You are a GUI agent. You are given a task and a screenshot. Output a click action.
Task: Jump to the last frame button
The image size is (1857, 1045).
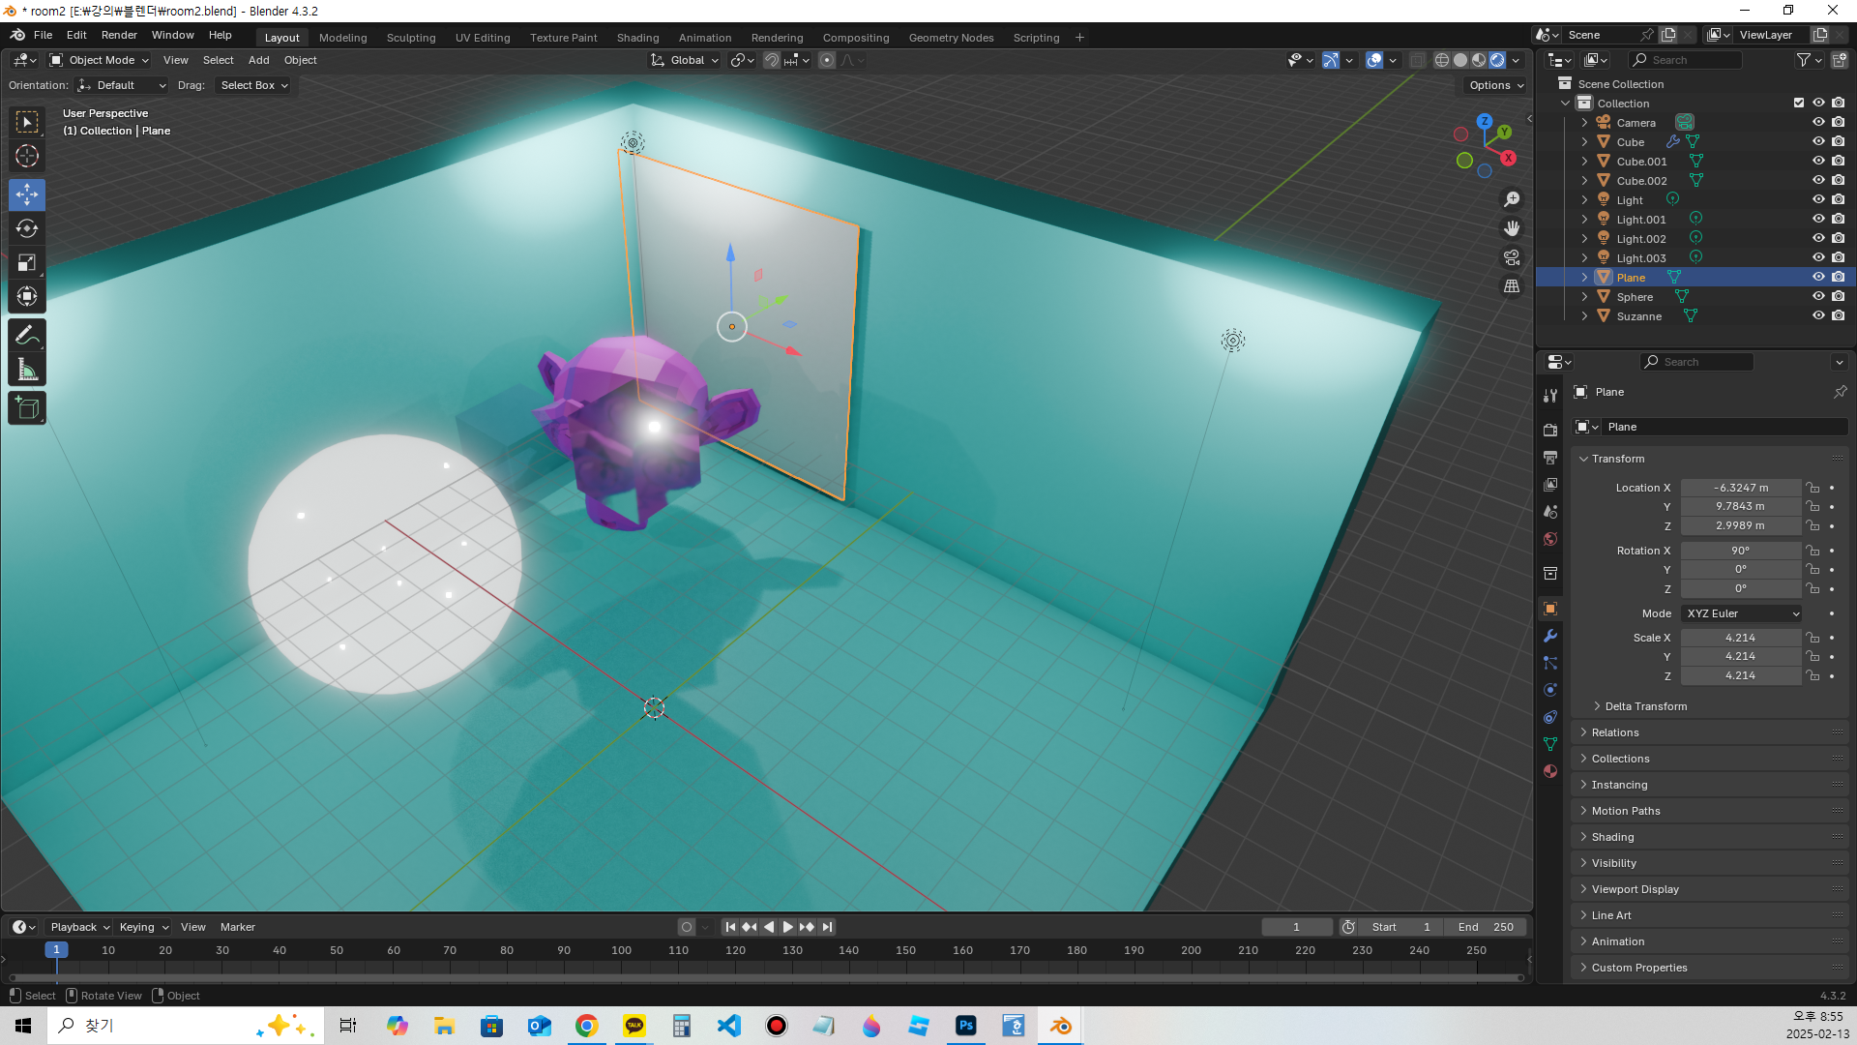827,927
